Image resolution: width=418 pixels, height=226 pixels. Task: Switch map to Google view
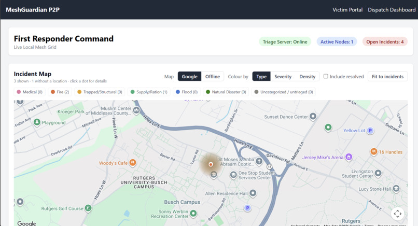(189, 77)
